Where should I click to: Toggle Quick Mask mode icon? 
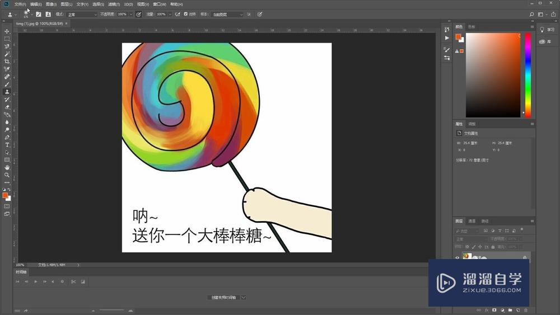(x=7, y=206)
